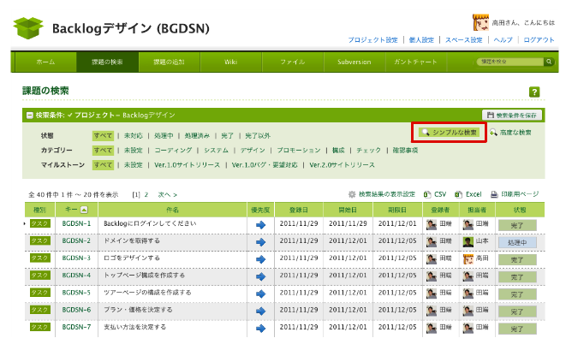Click registrant avatar in BGDSN-1 row
This screenshot has width=566, height=344.
pos(432,225)
